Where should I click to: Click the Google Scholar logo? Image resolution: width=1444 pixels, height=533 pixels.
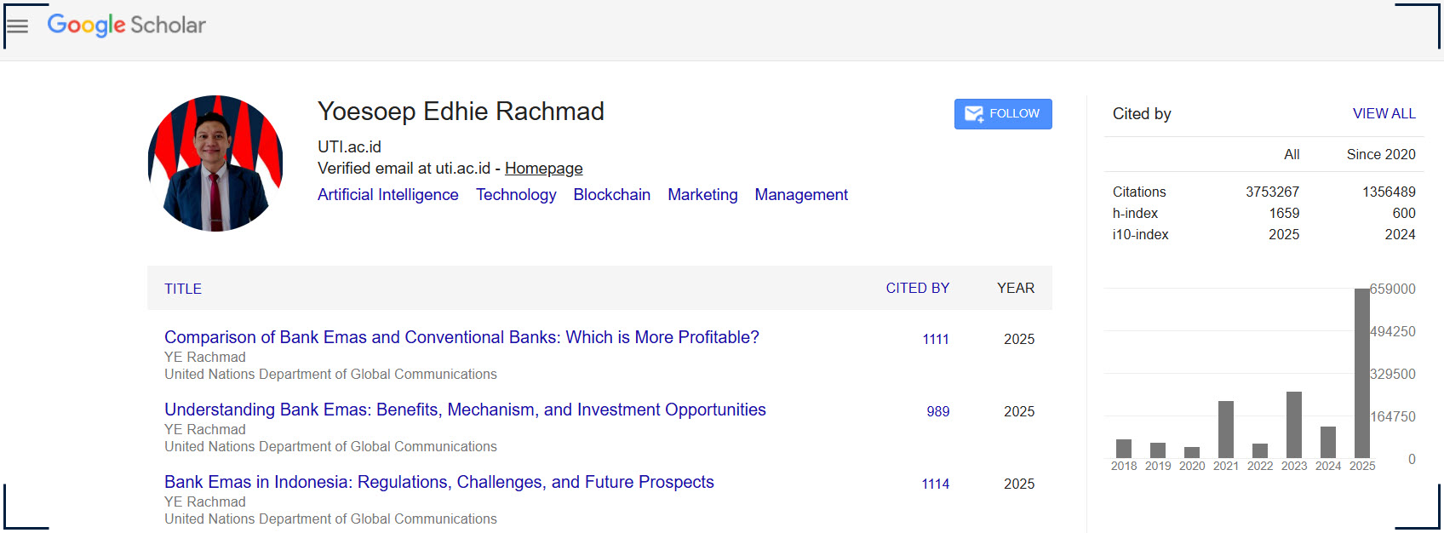point(127,26)
